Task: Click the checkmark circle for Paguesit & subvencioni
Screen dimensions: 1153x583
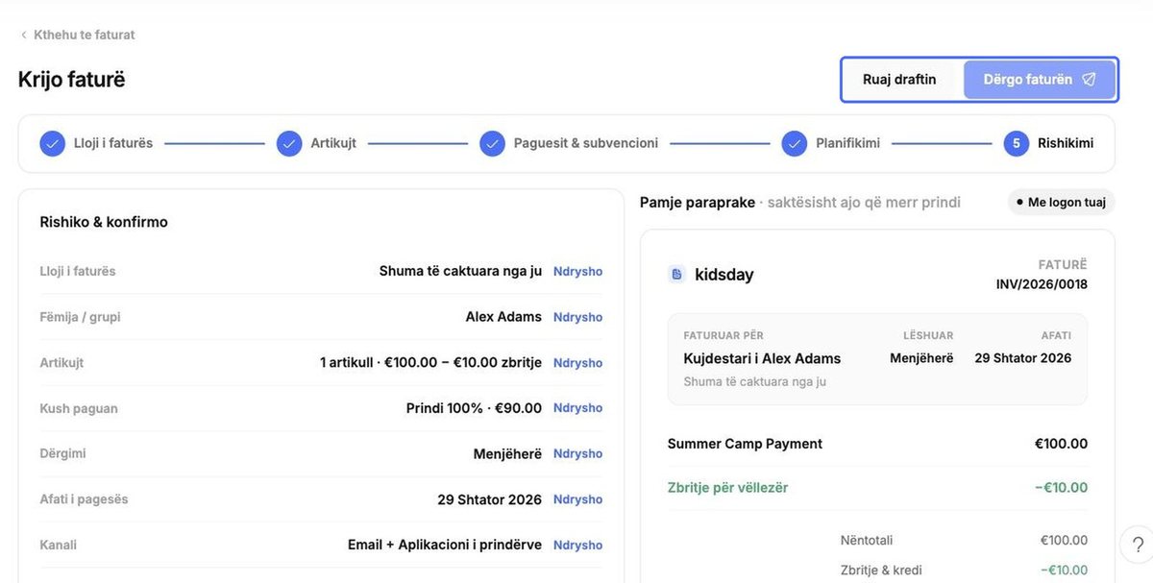Action: pos(492,143)
